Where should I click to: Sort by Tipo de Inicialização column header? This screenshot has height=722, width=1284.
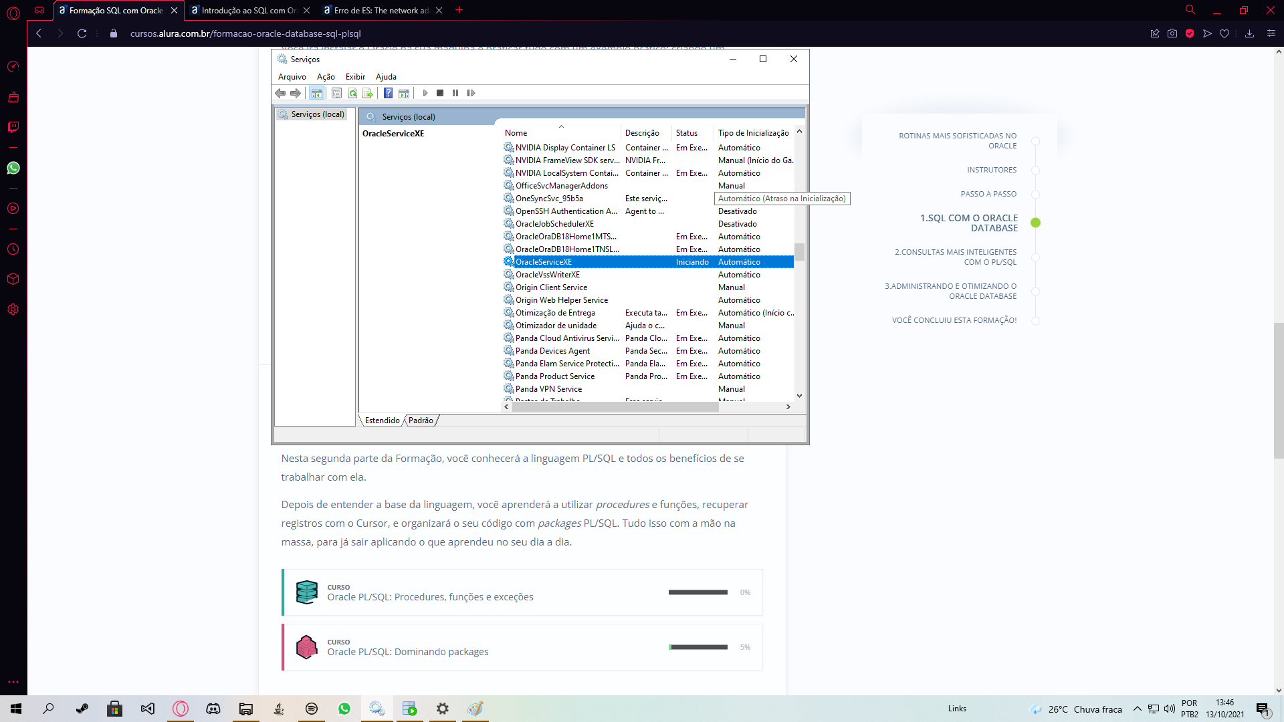(754, 133)
